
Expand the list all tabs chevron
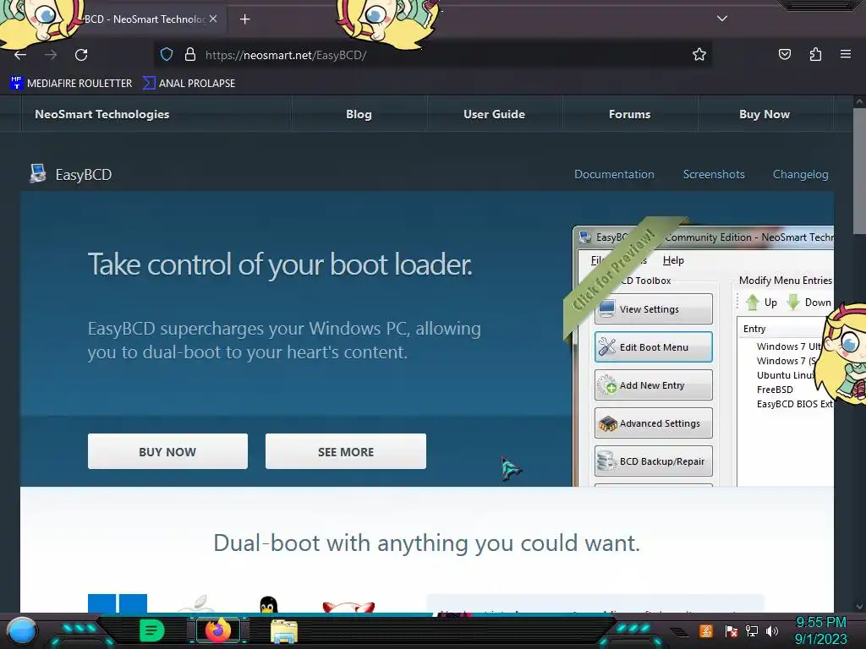[722, 19]
